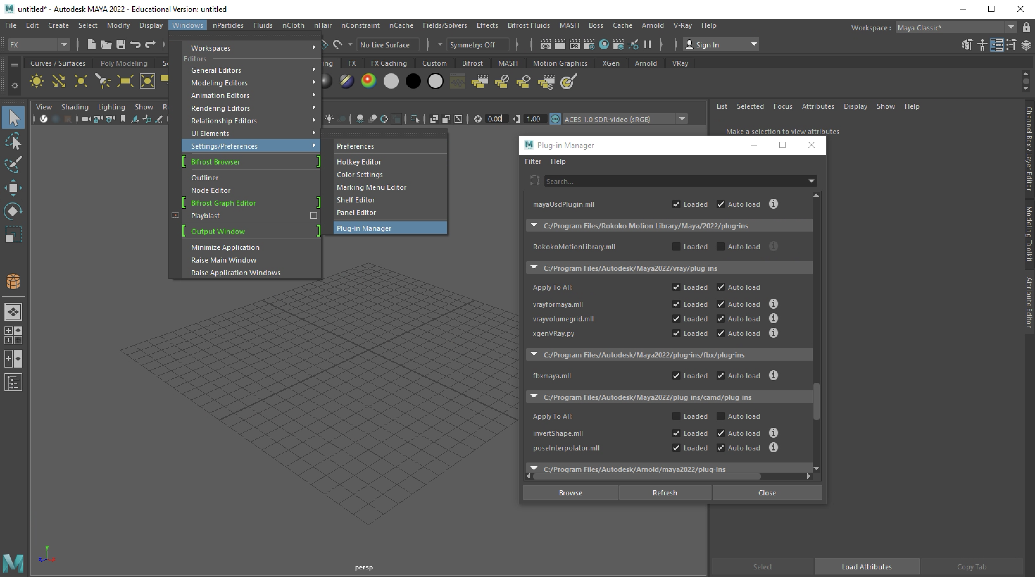
Task: Enable Loaded for RokokoMotionLibrary.mll
Action: 676,246
